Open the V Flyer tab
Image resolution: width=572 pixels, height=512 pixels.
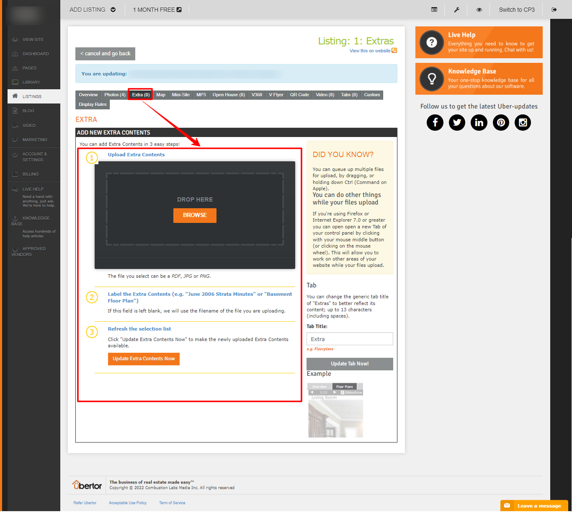point(276,95)
